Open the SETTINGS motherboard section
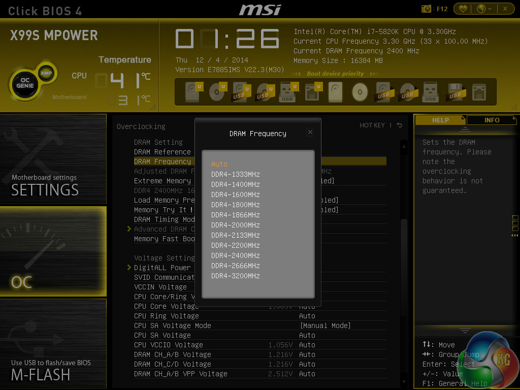 [x=53, y=159]
